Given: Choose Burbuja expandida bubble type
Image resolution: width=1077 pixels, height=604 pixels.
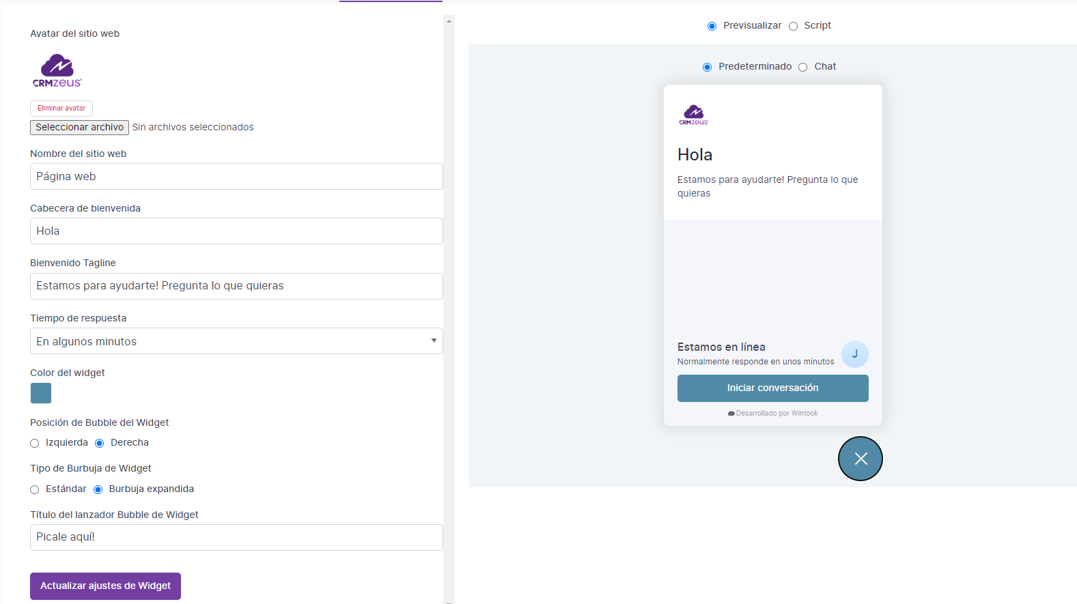Looking at the screenshot, I should coord(98,490).
